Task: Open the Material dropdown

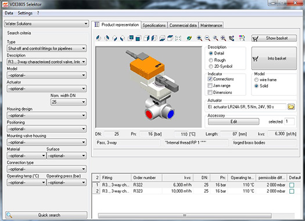Action: pos(27,155)
